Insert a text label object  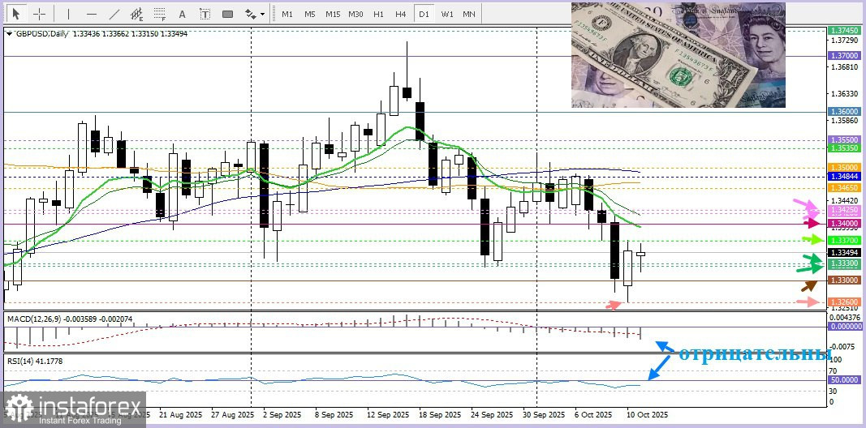(x=205, y=14)
